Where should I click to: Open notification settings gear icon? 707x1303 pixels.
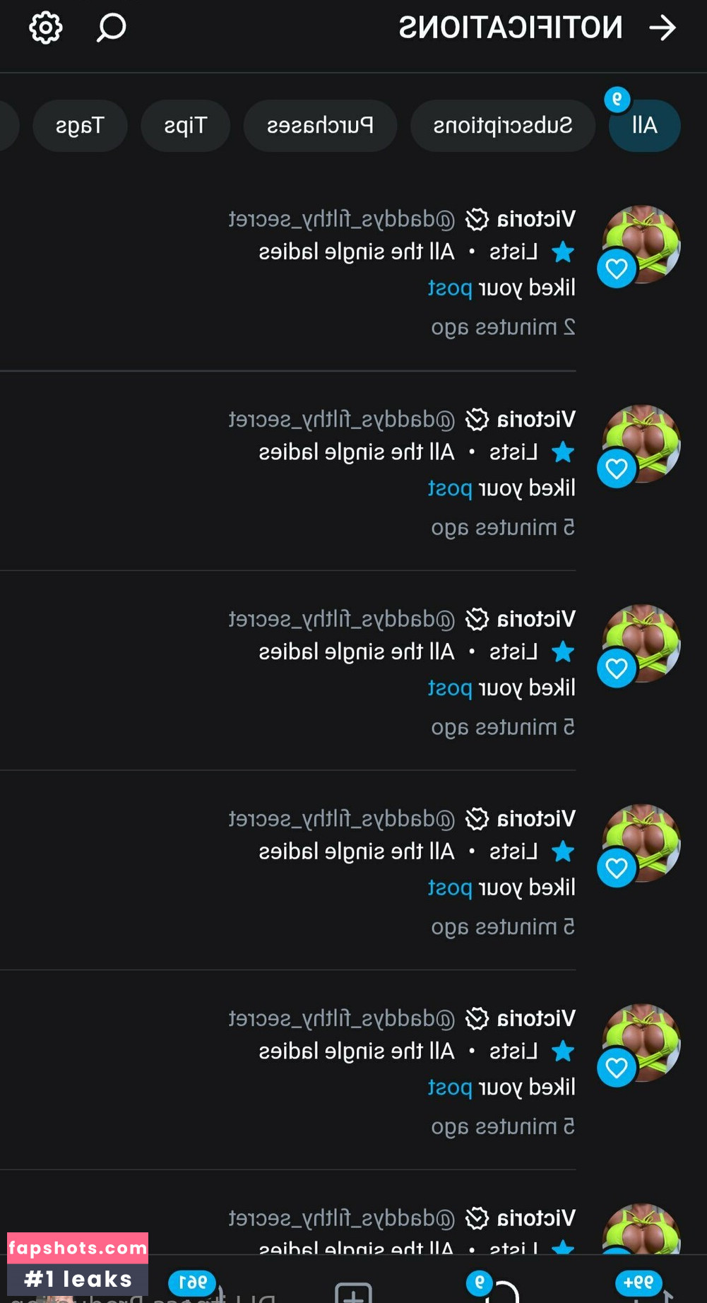coord(46,28)
